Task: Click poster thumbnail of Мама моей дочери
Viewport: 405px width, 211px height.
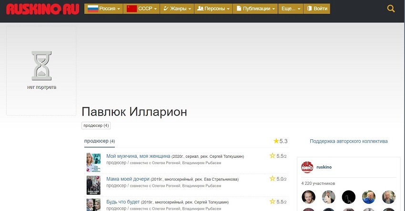Action: [93, 185]
